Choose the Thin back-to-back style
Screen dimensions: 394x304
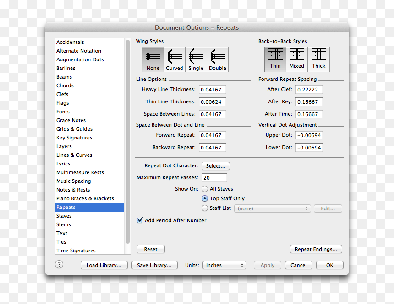pyautogui.click(x=275, y=59)
